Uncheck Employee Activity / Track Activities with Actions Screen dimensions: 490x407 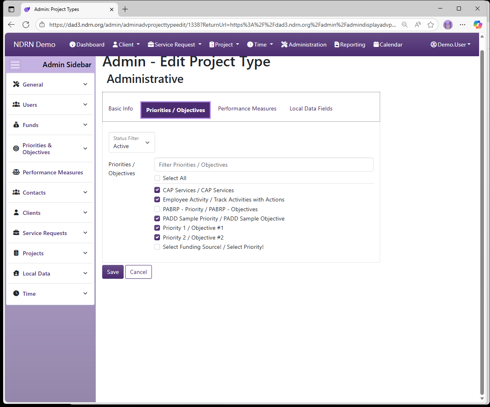157,199
